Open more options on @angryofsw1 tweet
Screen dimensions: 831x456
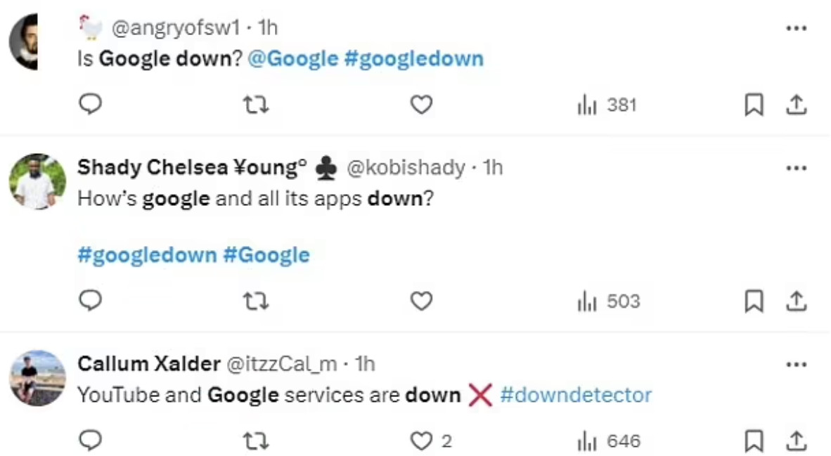click(x=796, y=28)
